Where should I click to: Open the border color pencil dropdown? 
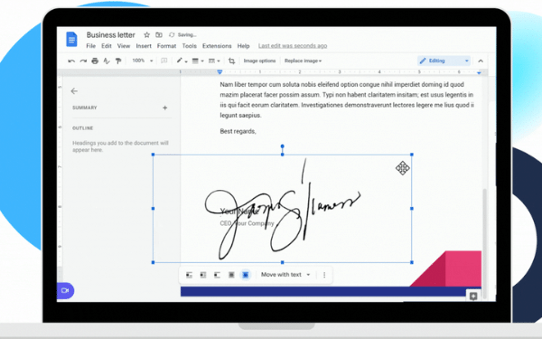click(x=182, y=61)
